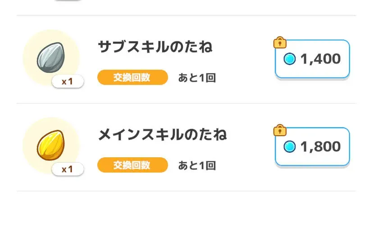Click the 1,400 price number
The width and height of the screenshot is (373, 240).
(320, 59)
